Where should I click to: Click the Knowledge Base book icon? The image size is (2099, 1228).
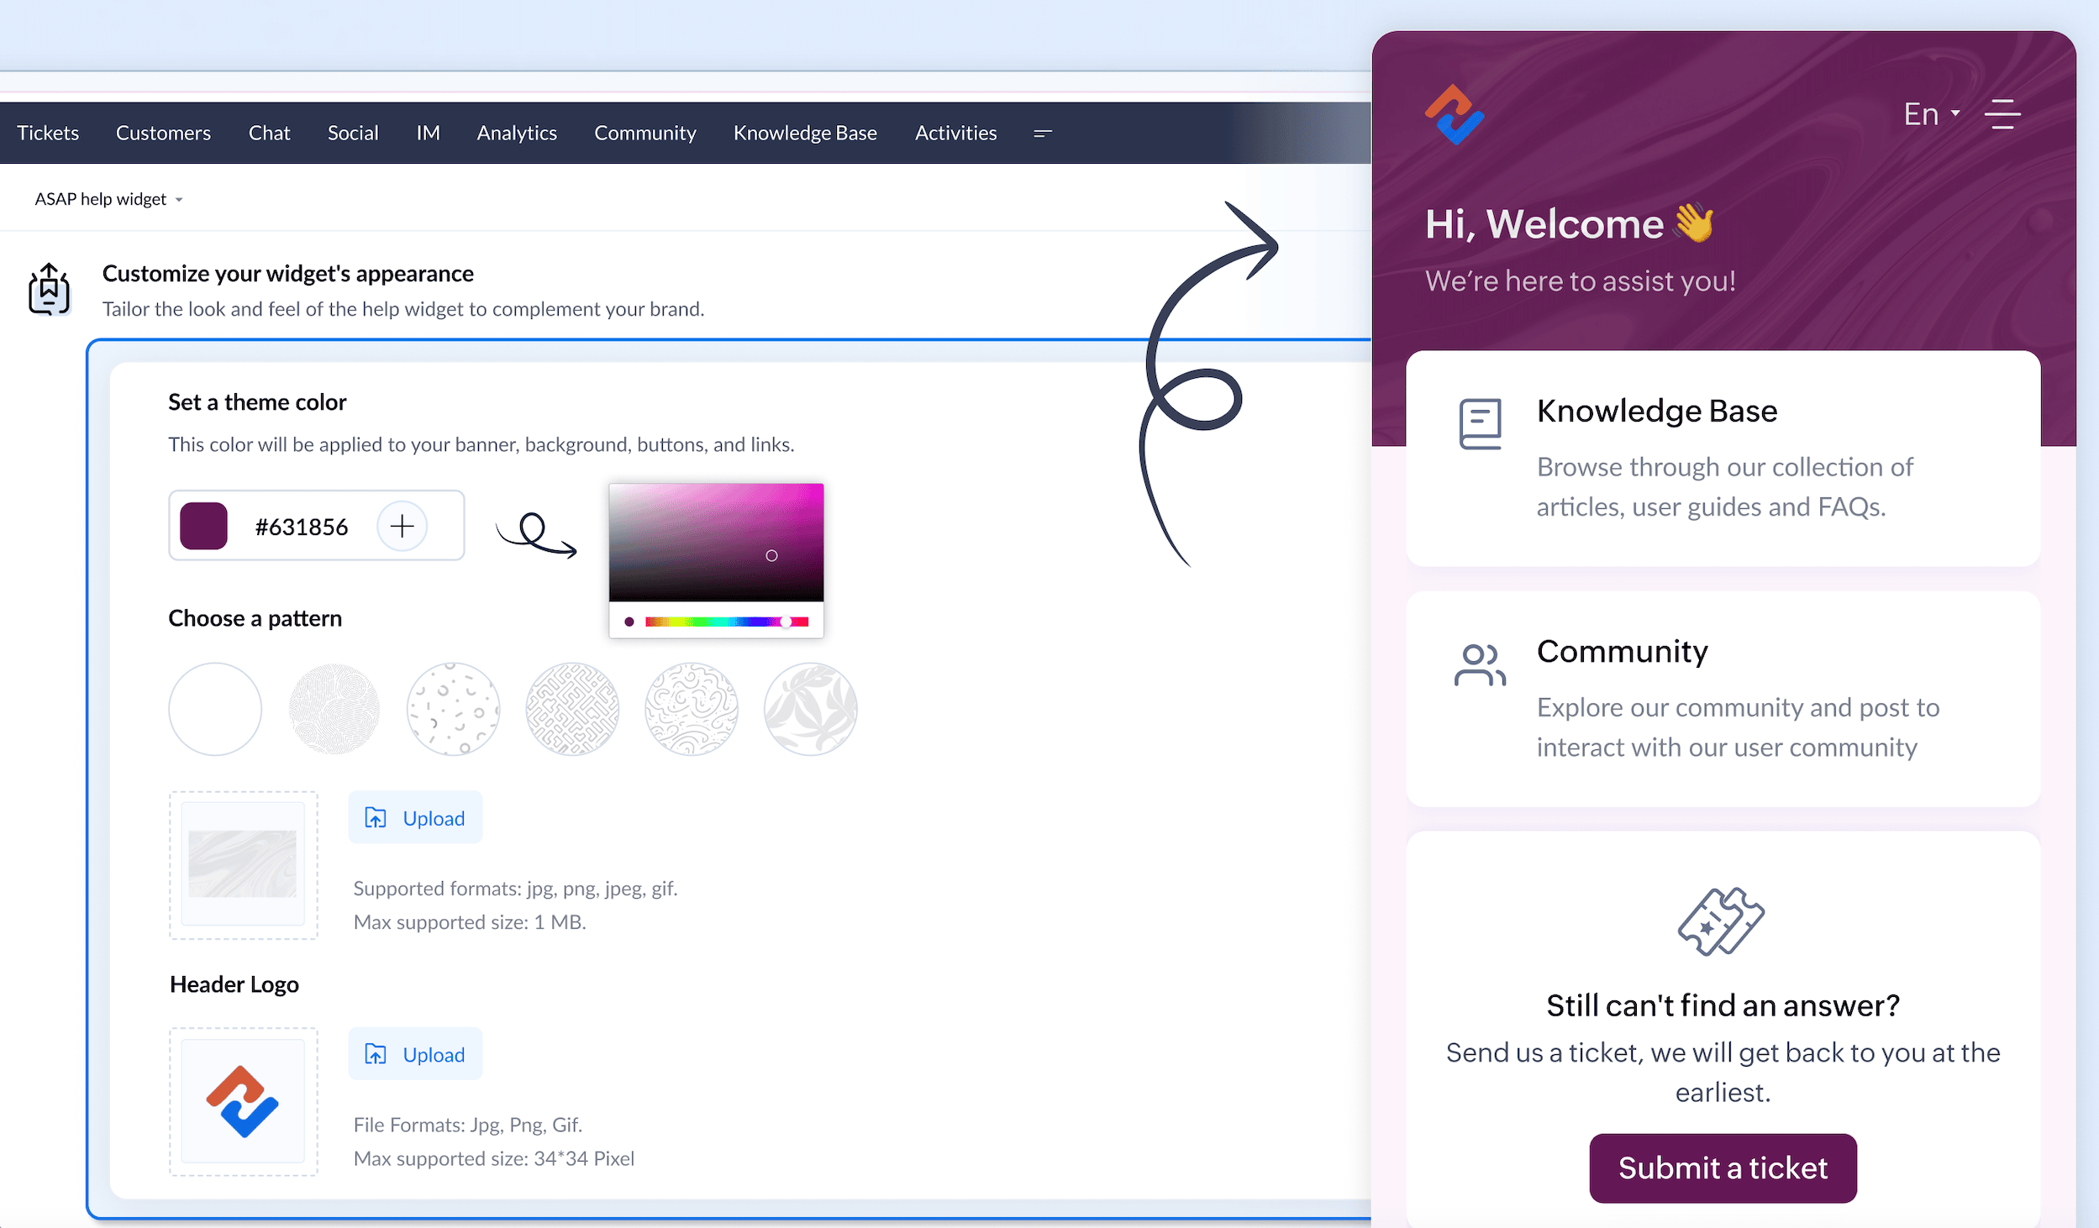coord(1480,424)
